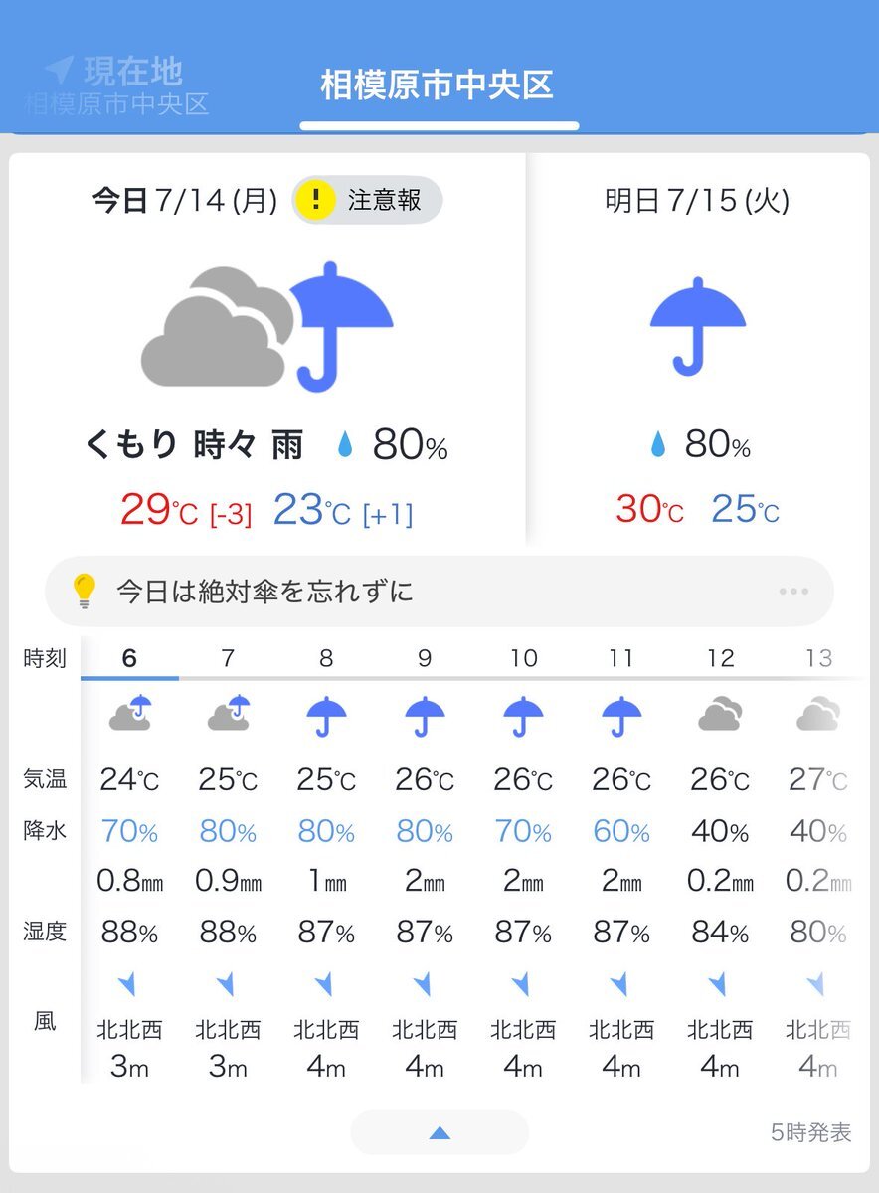Tap the raindrop 80% icon for today

click(345, 446)
